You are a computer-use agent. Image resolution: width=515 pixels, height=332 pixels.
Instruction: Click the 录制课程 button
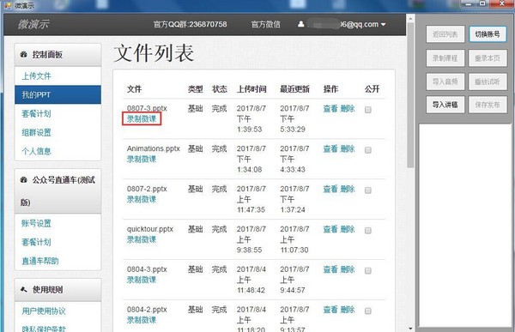tap(445, 58)
